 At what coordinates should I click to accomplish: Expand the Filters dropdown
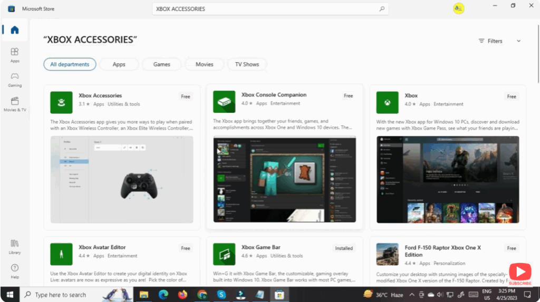[x=499, y=41]
